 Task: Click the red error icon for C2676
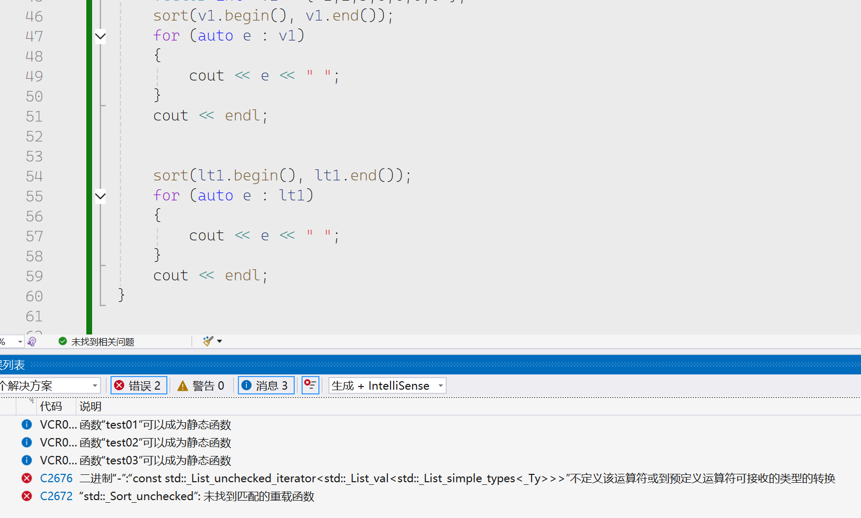27,478
